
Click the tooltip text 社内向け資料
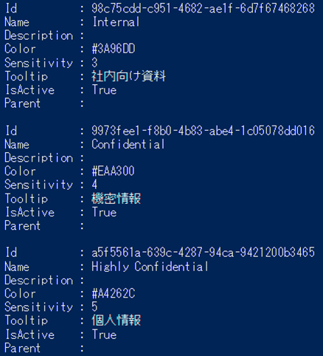click(128, 76)
